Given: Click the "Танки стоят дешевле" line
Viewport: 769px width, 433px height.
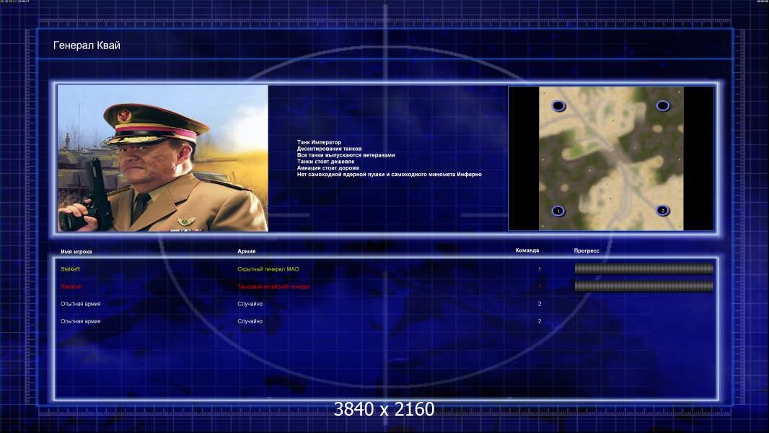Looking at the screenshot, I should 325,162.
